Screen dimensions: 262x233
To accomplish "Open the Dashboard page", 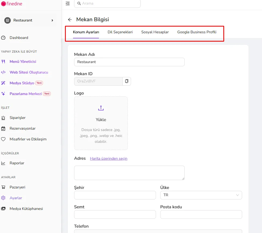I will tap(19, 38).
